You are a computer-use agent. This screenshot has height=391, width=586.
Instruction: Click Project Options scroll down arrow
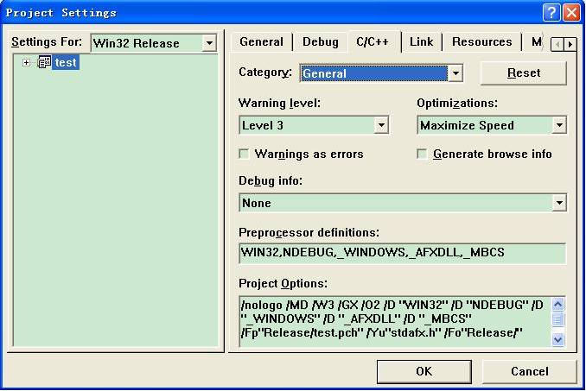coord(557,339)
